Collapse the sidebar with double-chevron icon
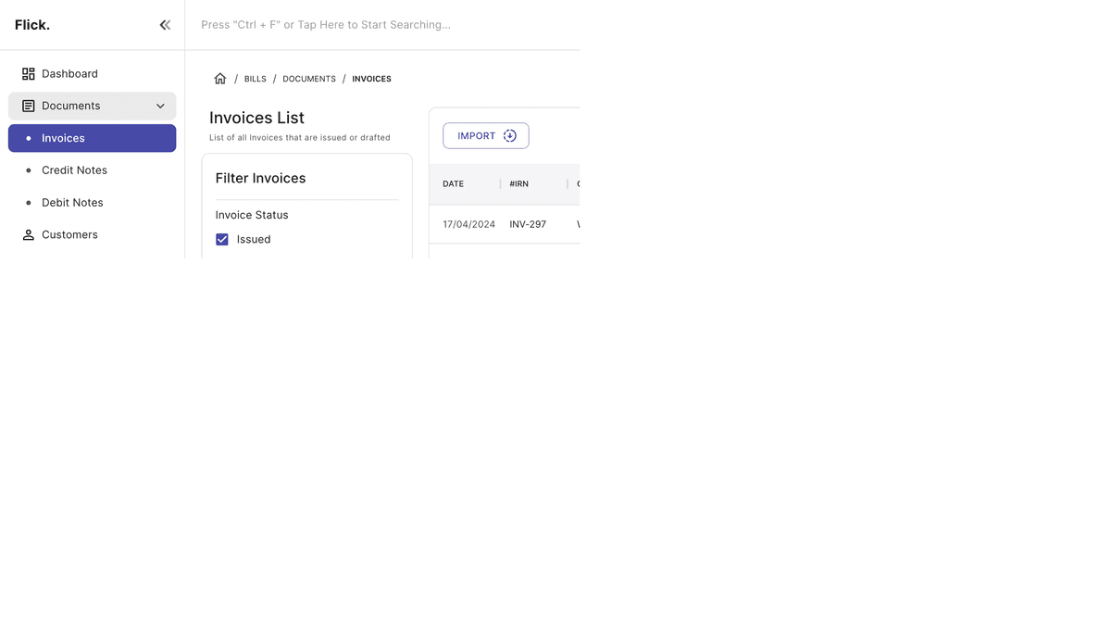Screen dimensions: 1111x628 pyautogui.click(x=165, y=25)
